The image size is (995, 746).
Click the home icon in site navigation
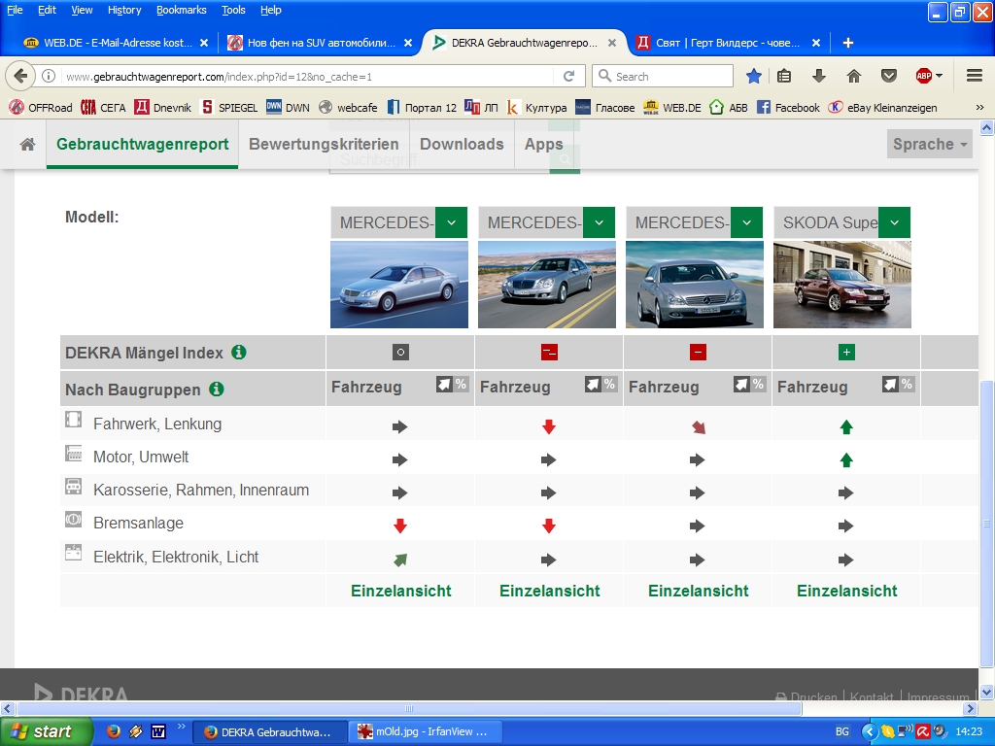(27, 144)
